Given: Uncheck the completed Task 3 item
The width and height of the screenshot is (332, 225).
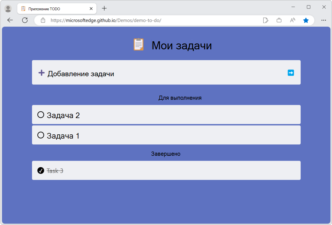Looking at the screenshot, I should (41, 170).
